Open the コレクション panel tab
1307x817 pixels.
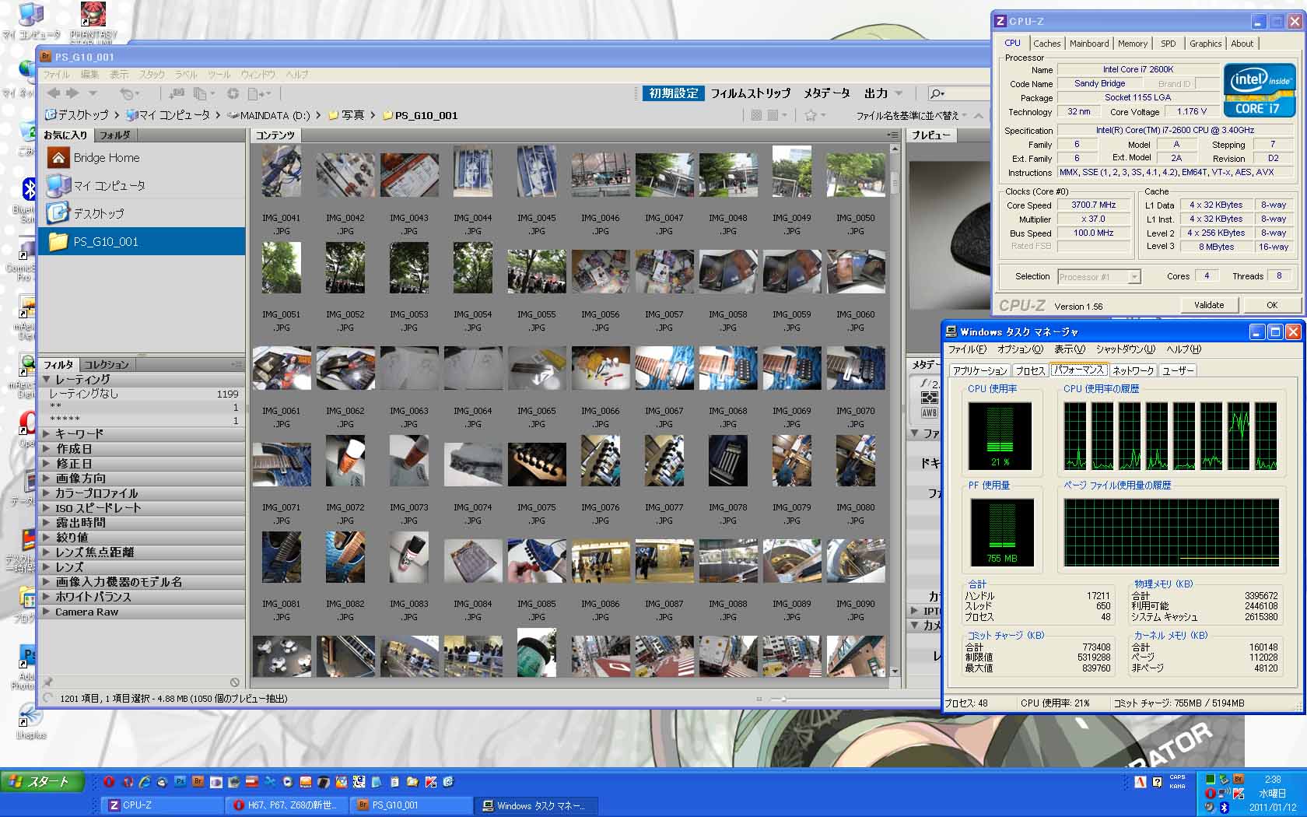pos(107,364)
